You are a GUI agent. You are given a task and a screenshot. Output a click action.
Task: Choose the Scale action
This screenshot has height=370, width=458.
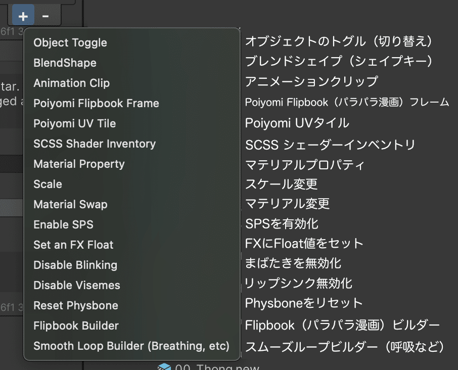tap(48, 184)
